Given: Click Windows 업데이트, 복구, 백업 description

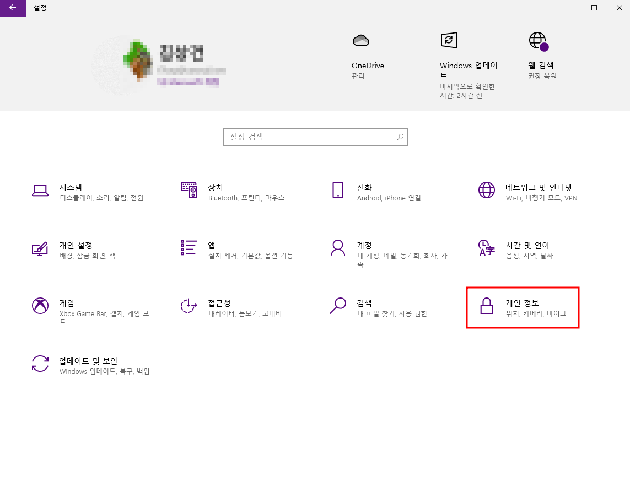Looking at the screenshot, I should (105, 371).
